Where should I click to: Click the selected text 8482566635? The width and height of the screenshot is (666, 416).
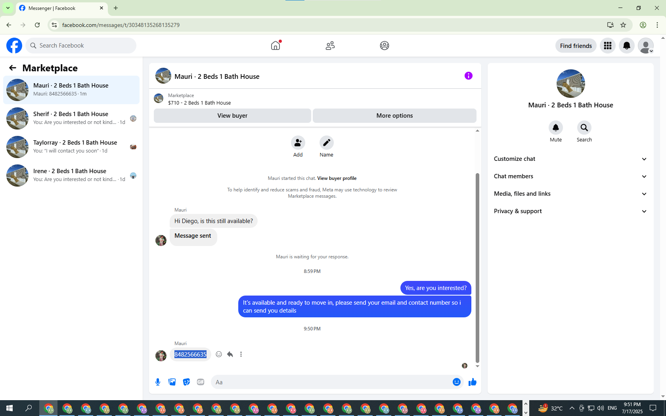coord(190,354)
